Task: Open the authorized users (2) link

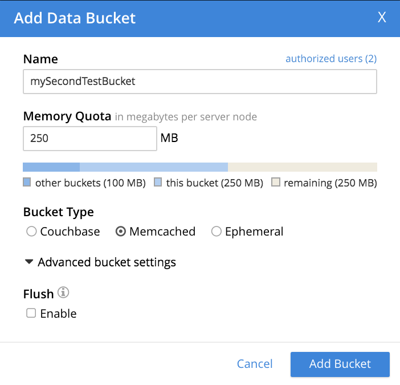Action: 330,59
